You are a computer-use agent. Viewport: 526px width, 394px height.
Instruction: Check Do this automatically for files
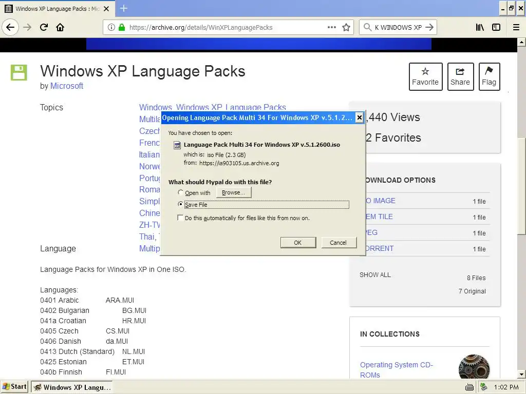coord(180,218)
